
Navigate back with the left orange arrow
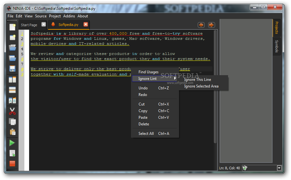pyautogui.click(x=201, y=25)
